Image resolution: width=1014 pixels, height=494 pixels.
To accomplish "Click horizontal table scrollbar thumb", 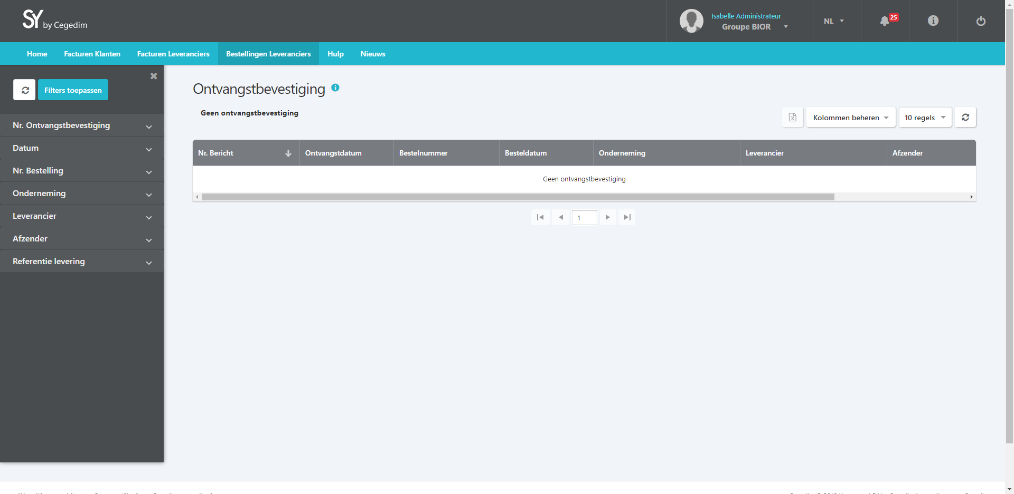I will coord(518,197).
